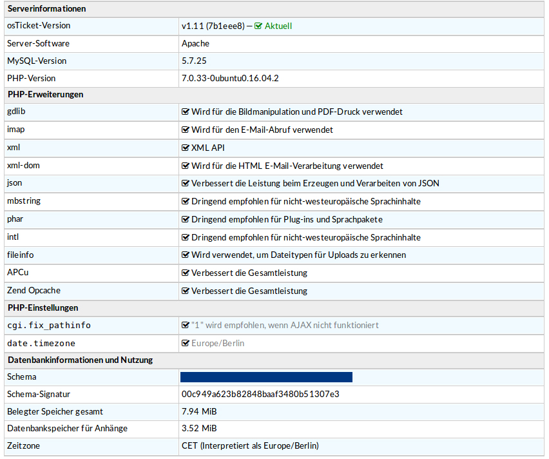Click the check icon in the xml-dom row
The height and width of the screenshot is (459, 549).
(186, 166)
